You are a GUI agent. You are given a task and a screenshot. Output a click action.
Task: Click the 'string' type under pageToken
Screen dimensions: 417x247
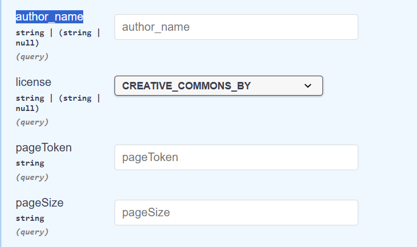30,163
